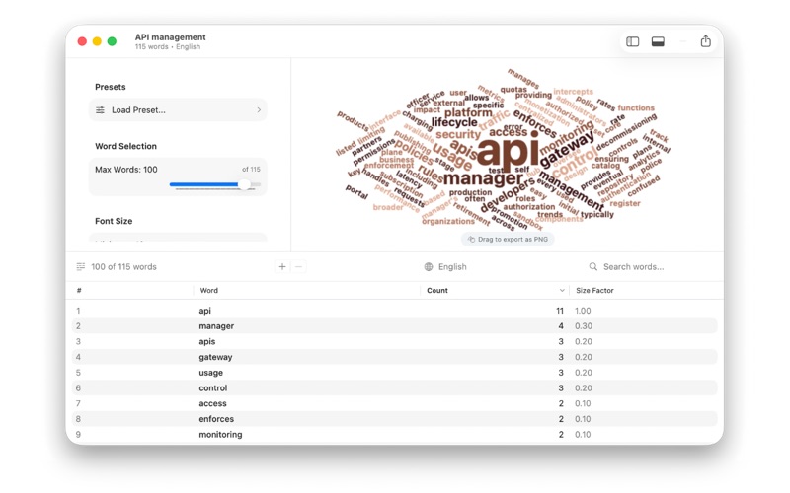
Task: Click the Drag to export as PNG pill
Action: tap(508, 239)
